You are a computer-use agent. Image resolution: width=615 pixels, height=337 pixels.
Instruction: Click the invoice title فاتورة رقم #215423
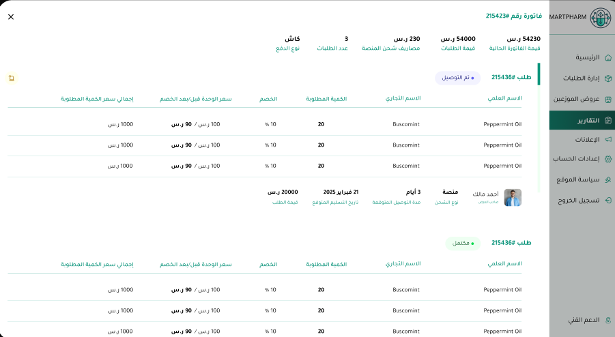[504, 15]
